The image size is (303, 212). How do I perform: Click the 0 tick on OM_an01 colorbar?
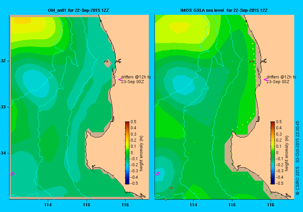(132, 152)
